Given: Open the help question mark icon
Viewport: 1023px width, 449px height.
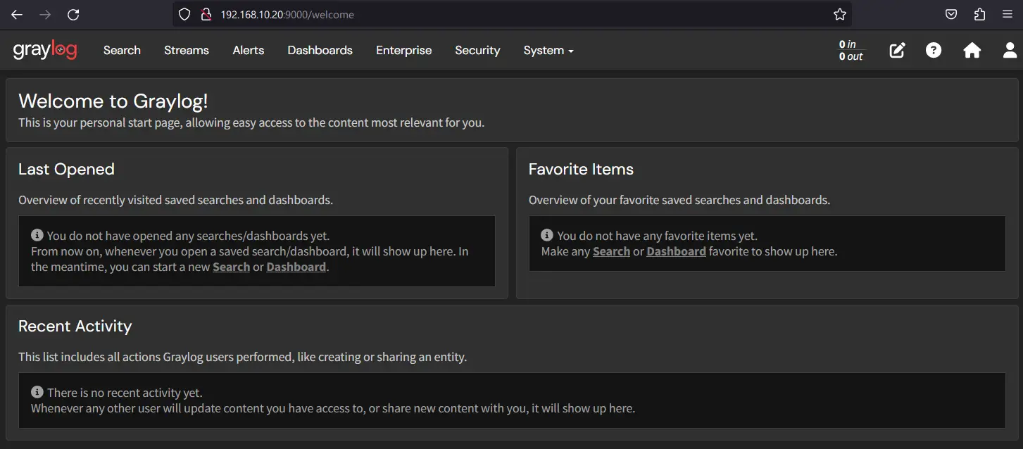Looking at the screenshot, I should click(934, 50).
